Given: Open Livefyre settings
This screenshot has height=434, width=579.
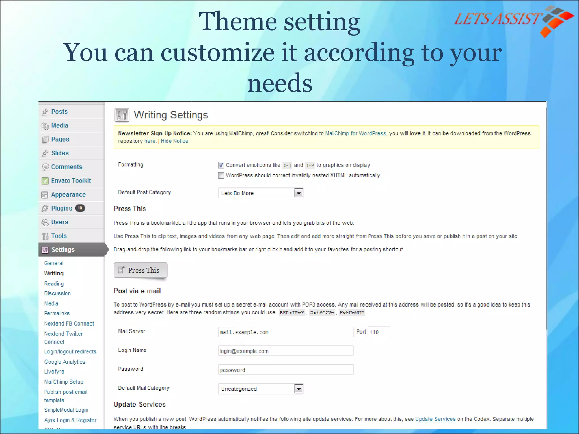Looking at the screenshot, I should tap(54, 372).
